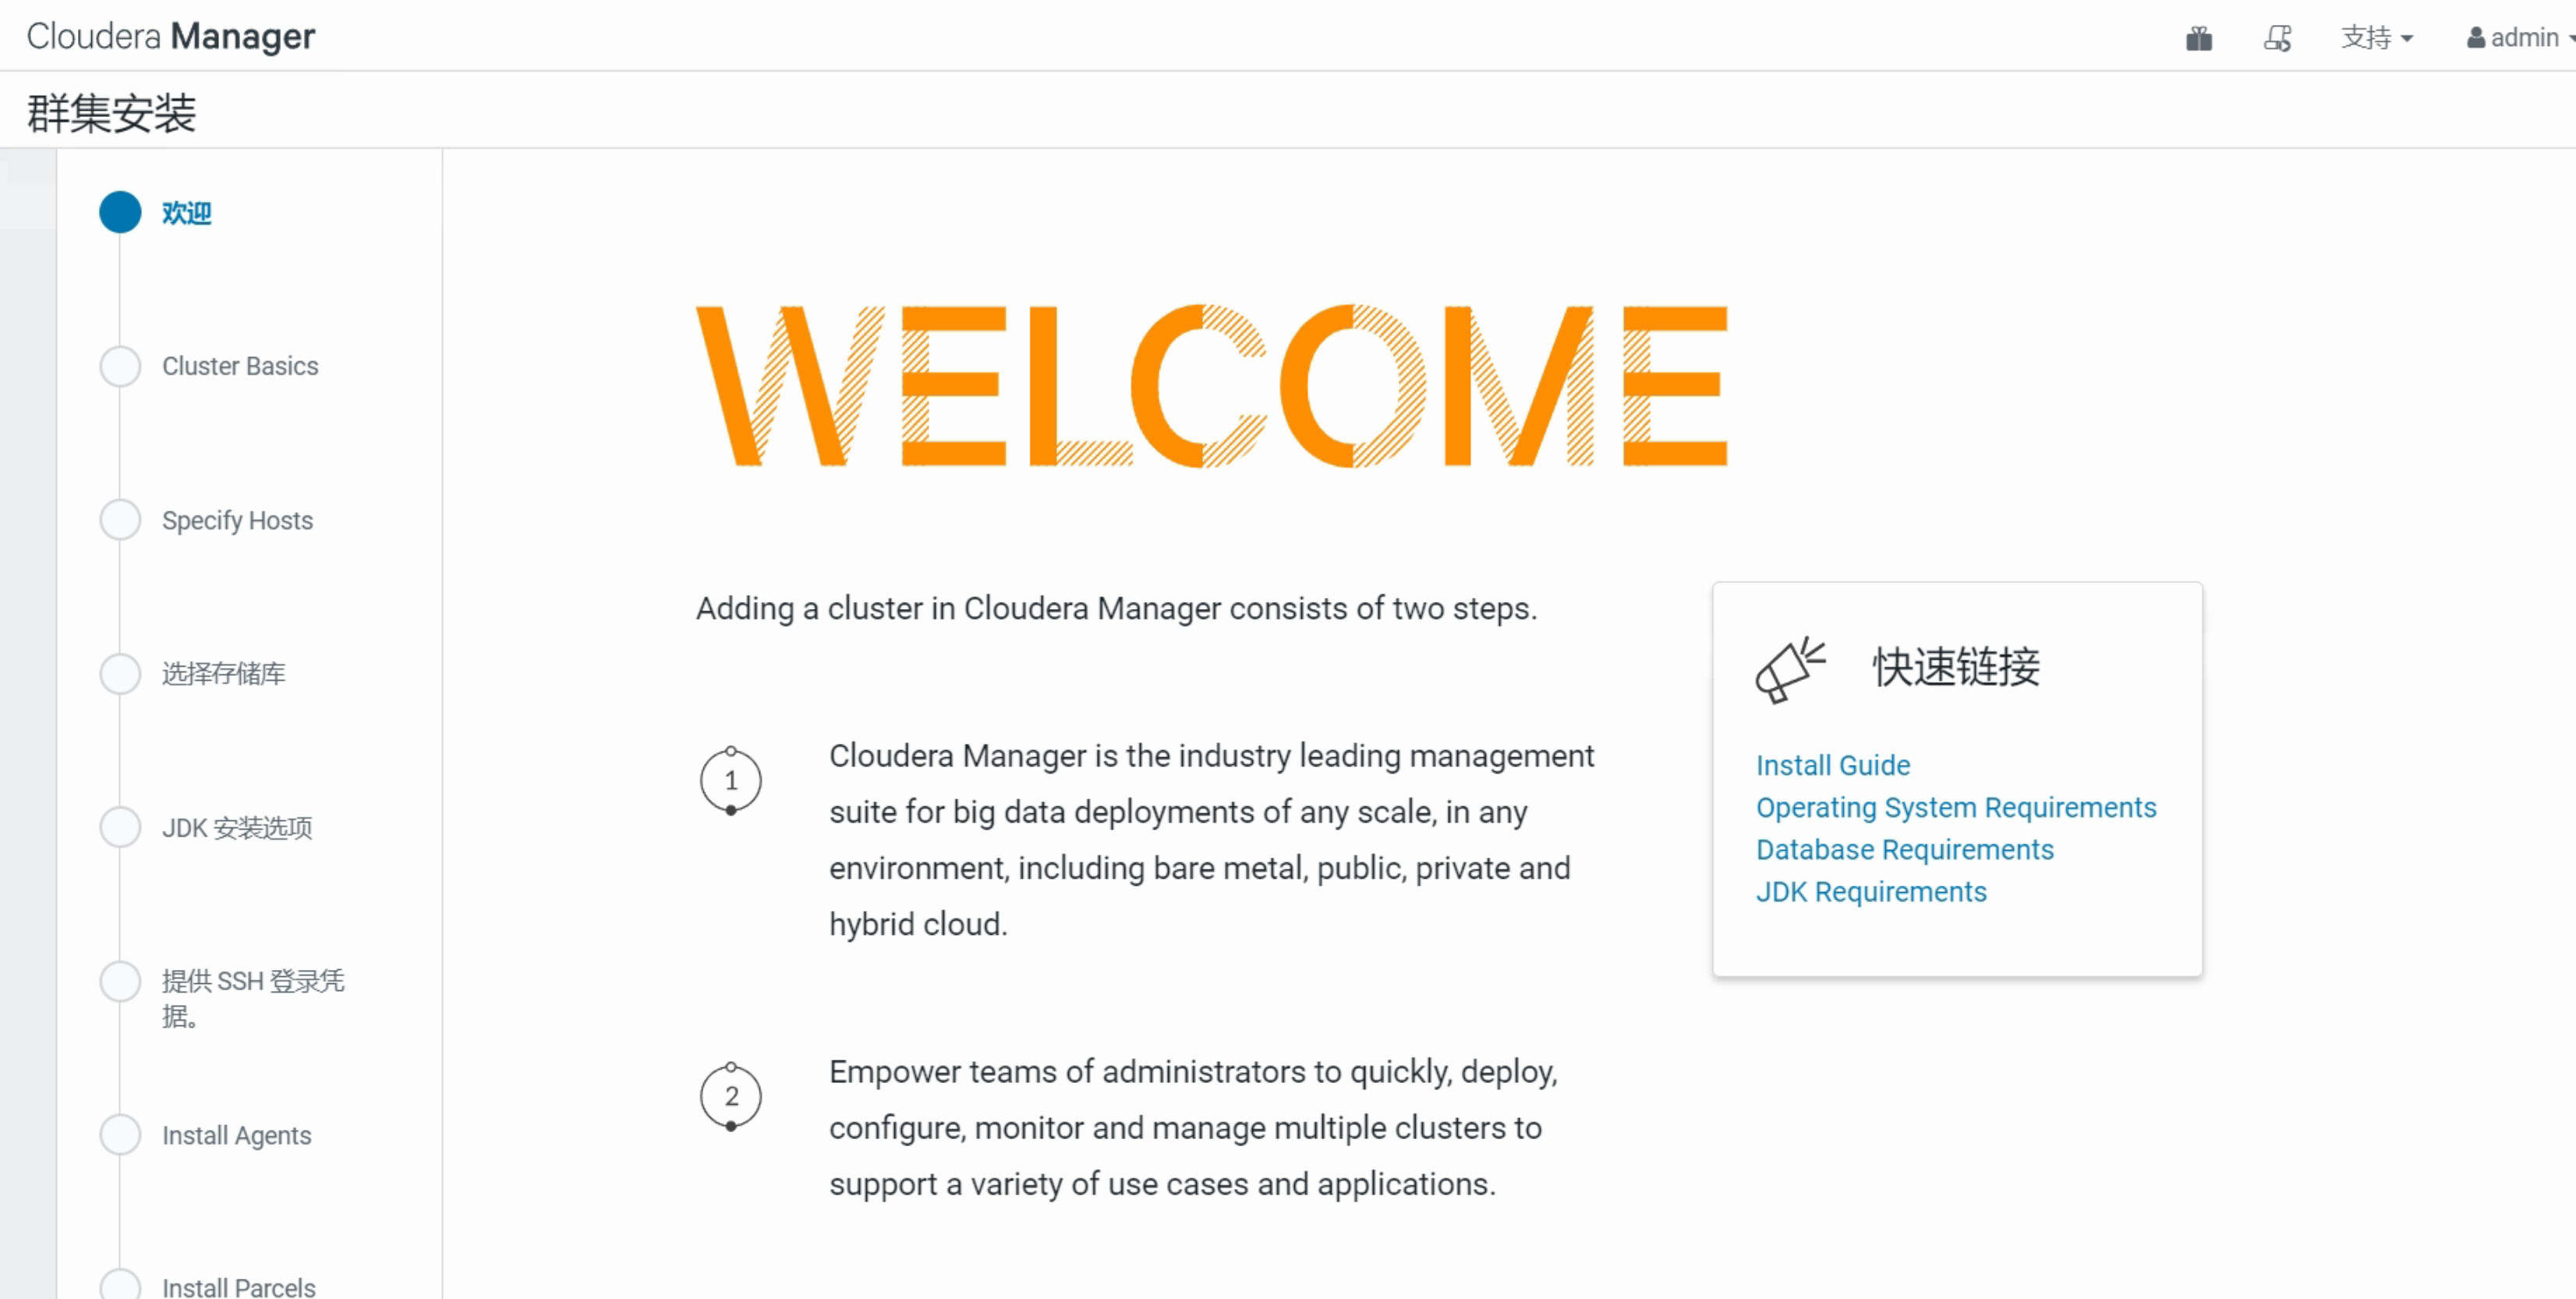Open Operating System Requirements link
The image size is (2576, 1299).
click(x=1955, y=807)
